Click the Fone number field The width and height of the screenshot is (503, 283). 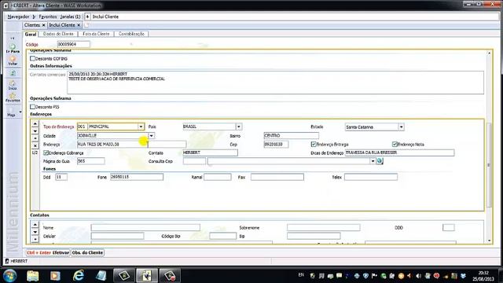tap(136, 177)
